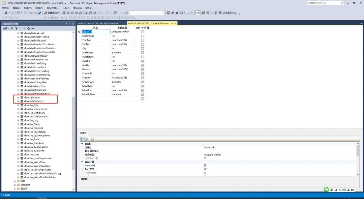
Task: Click the table icon of dbo.SellOrder
Action: point(22,97)
